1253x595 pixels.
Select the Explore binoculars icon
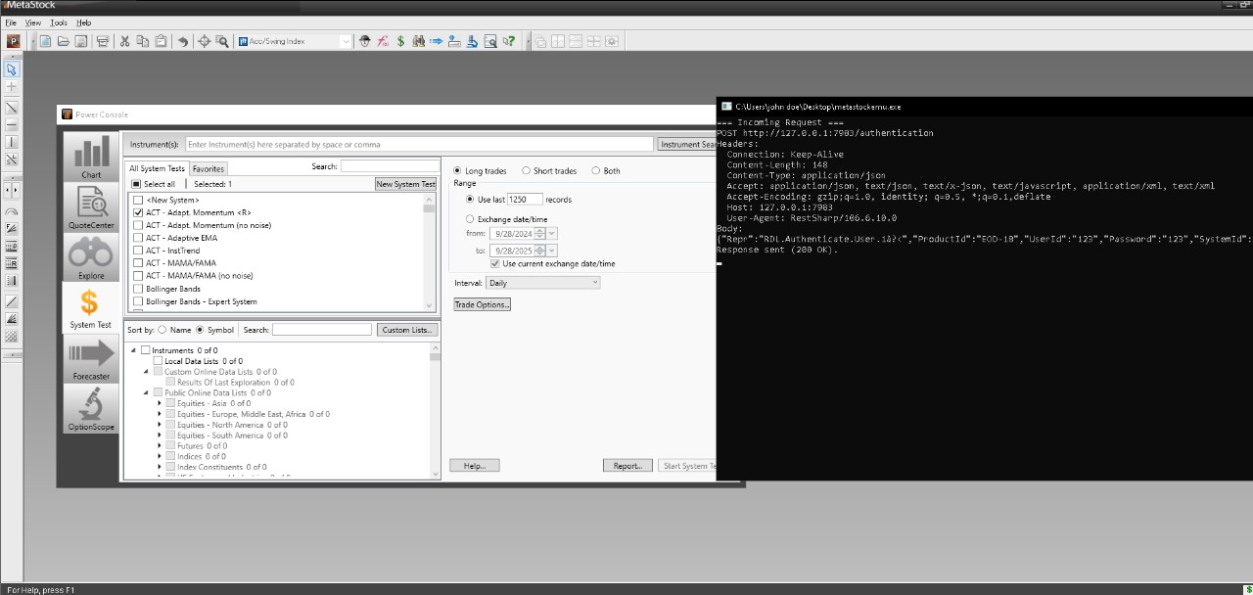[x=91, y=256]
